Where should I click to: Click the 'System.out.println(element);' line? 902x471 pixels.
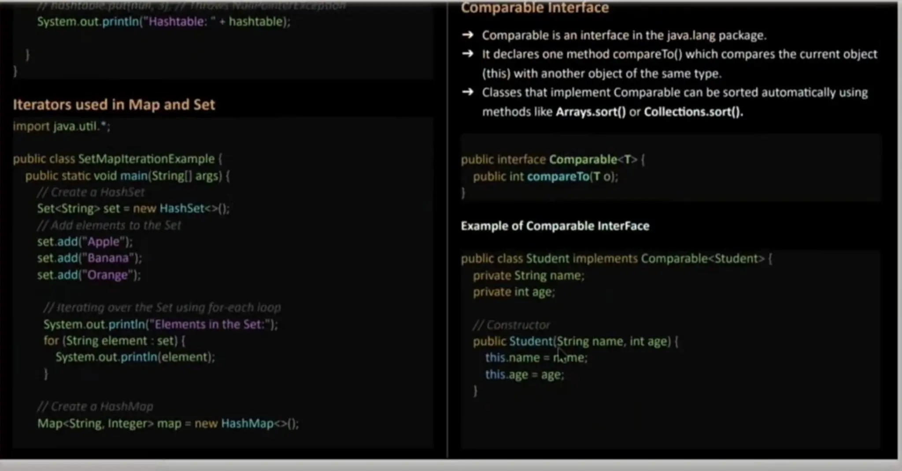[135, 357]
